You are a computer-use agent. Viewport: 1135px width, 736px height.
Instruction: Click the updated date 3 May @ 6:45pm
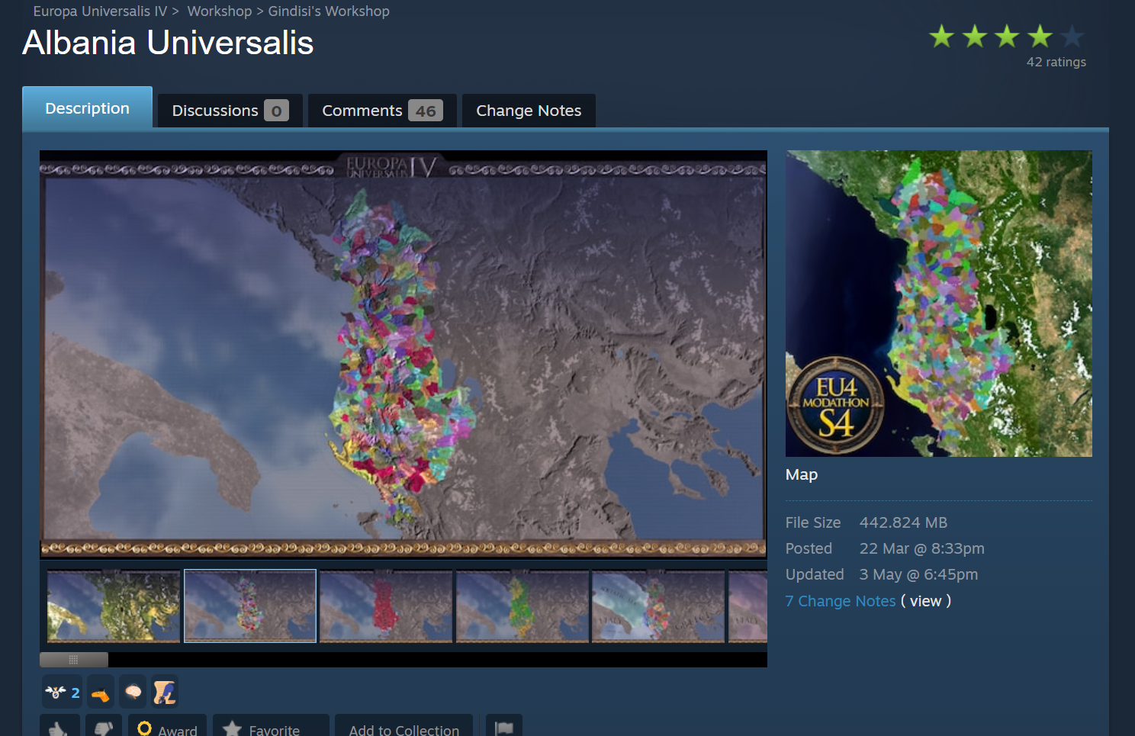918,574
